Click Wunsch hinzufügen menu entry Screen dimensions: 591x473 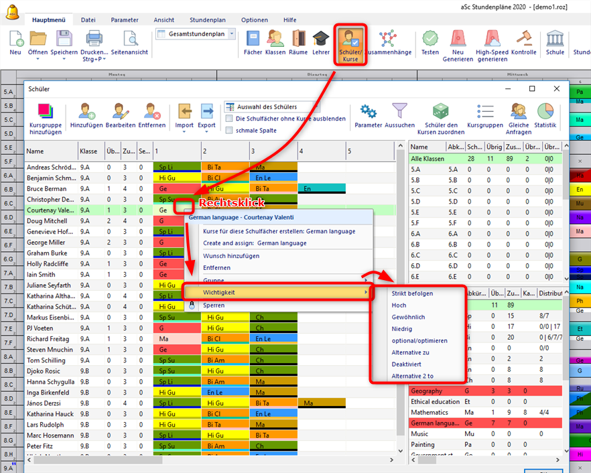pos(231,255)
